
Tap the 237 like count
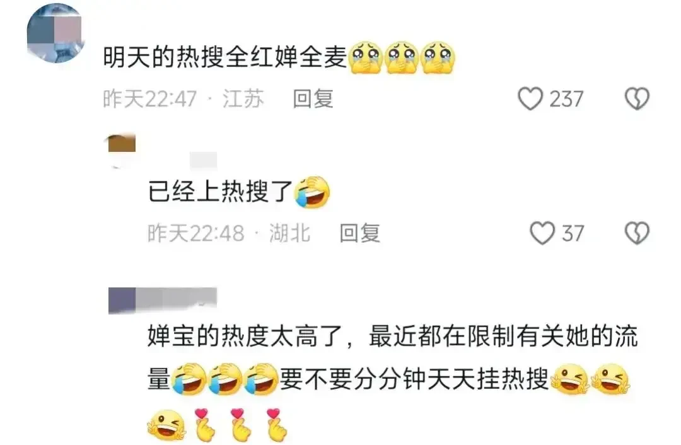pos(566,99)
